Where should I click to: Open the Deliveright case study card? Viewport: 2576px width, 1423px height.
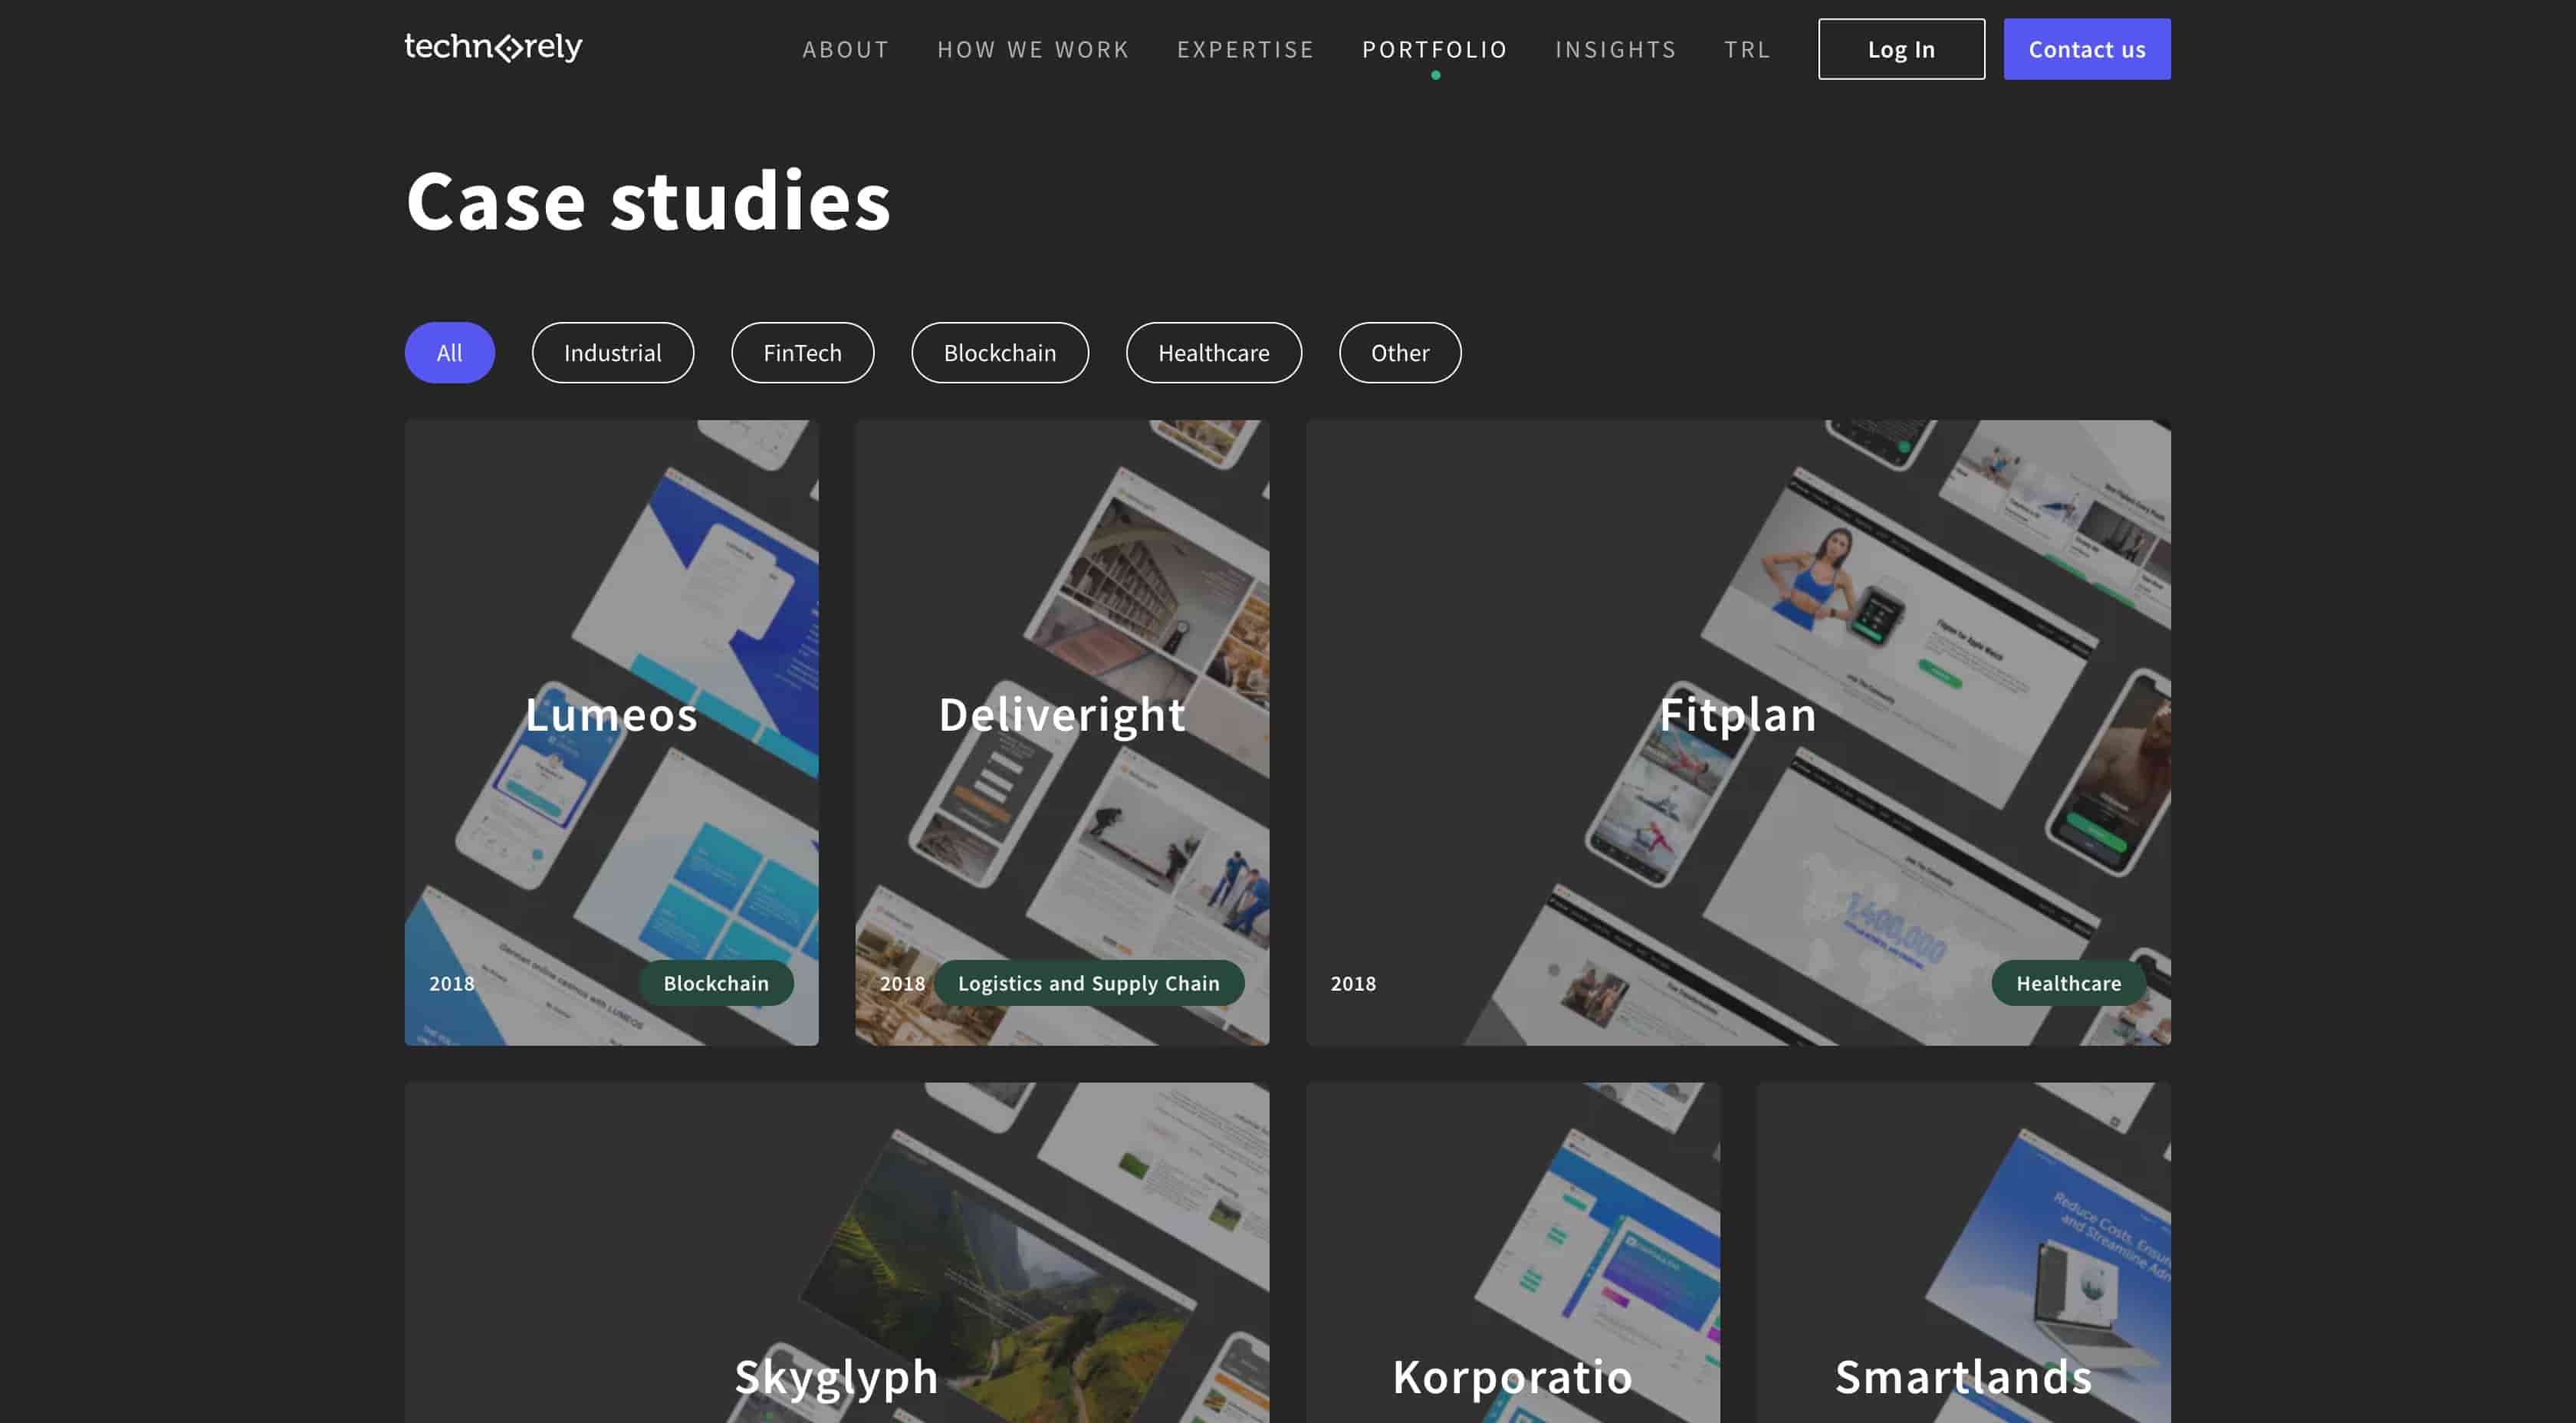tap(1061, 714)
